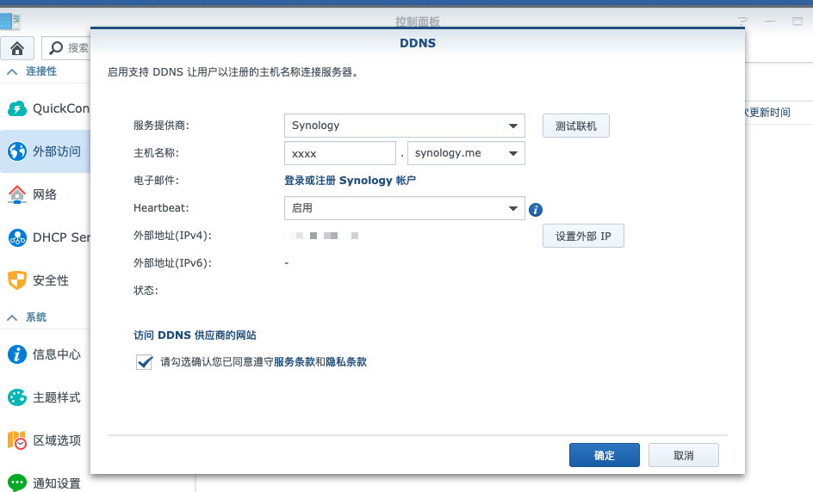Open the Heartbeat 启用 dropdown
The height and width of the screenshot is (492, 813).
(x=405, y=208)
